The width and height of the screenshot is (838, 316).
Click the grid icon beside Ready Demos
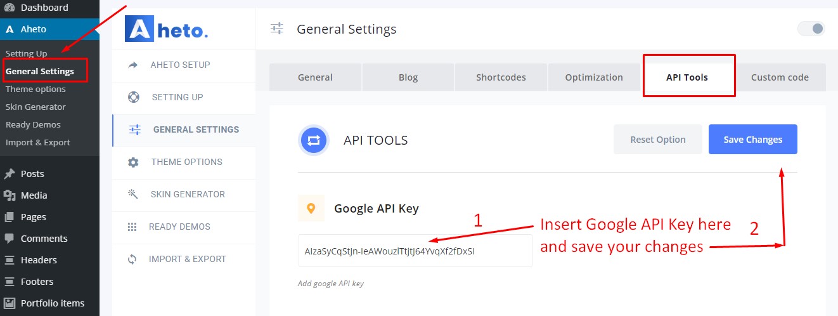pos(132,227)
